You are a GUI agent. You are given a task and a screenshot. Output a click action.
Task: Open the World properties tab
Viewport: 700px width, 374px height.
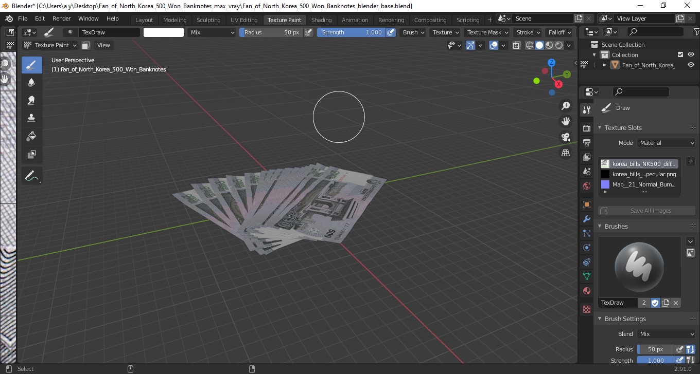click(586, 186)
